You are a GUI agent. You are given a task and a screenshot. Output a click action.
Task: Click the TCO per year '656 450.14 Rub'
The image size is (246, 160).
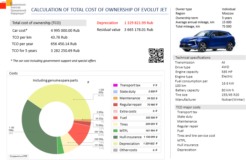point(63,44)
